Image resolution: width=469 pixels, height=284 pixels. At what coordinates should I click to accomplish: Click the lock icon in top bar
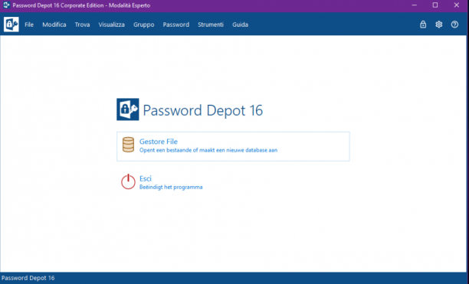click(423, 24)
